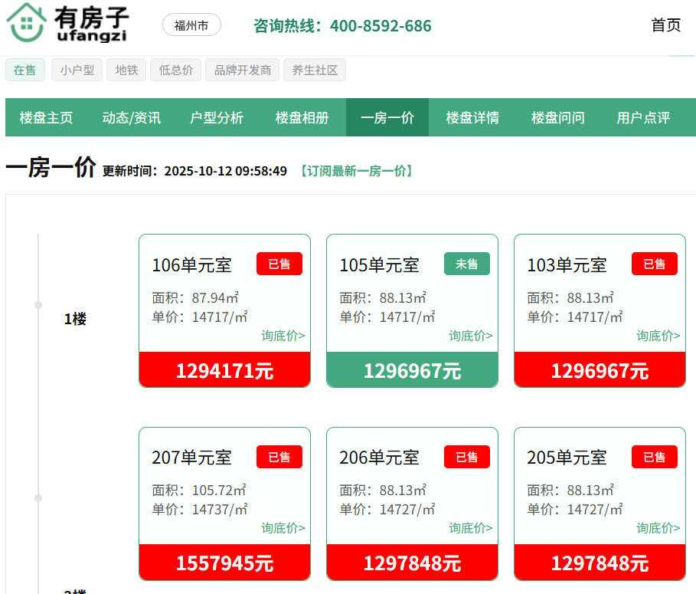Click the 未售 badge on unit 105
Viewport: 696px width, 594px height.
pyautogui.click(x=466, y=264)
